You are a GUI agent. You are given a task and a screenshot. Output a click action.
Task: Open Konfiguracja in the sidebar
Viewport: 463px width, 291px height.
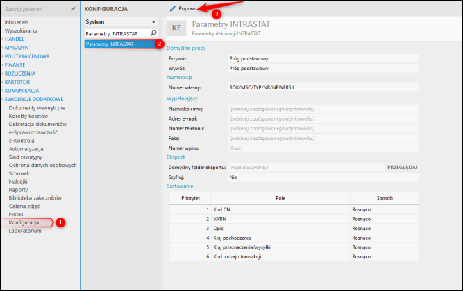[x=24, y=222]
